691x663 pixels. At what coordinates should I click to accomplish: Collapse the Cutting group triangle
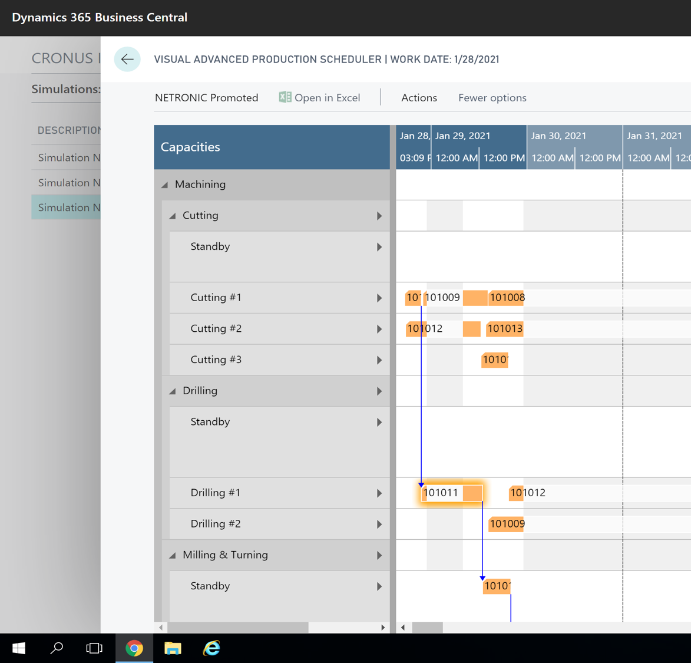click(x=173, y=216)
